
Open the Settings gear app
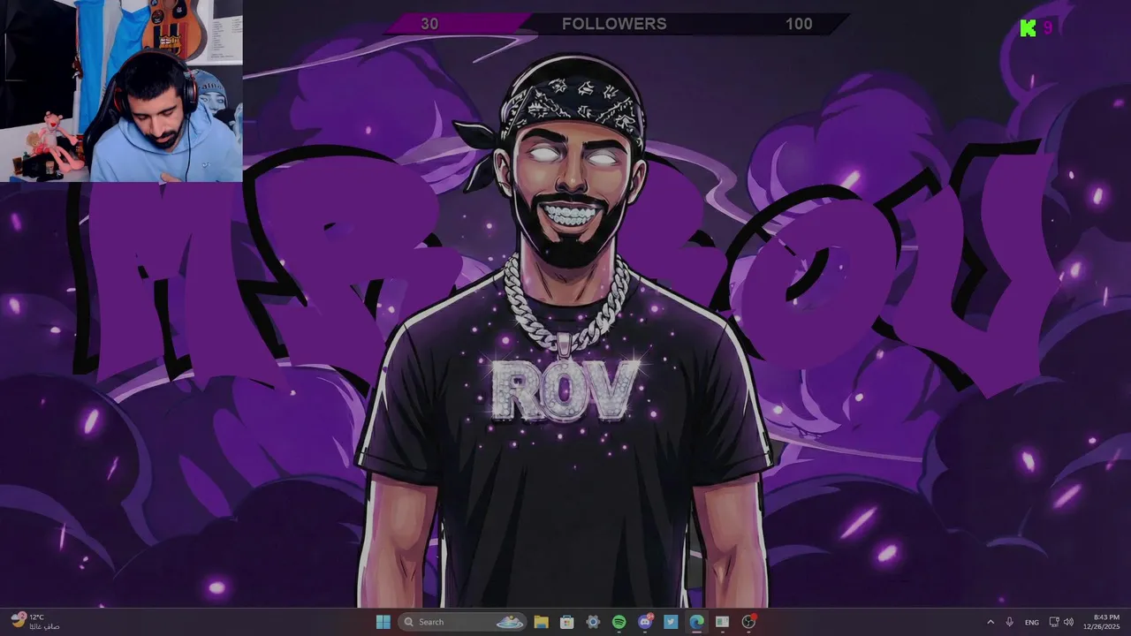pyautogui.click(x=593, y=622)
